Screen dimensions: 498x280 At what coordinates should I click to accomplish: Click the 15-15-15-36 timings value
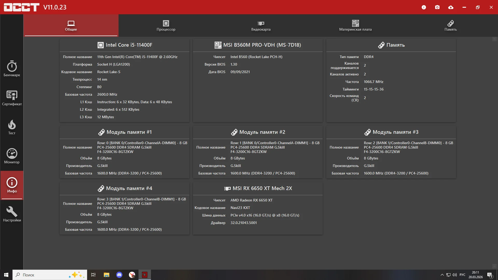coord(374,89)
